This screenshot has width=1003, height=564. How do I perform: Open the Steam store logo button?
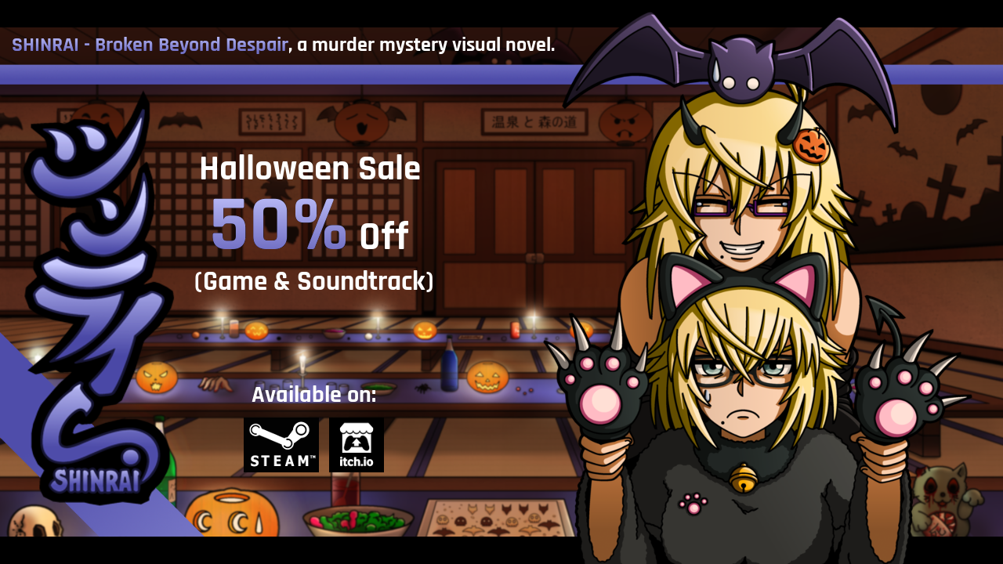pos(281,445)
